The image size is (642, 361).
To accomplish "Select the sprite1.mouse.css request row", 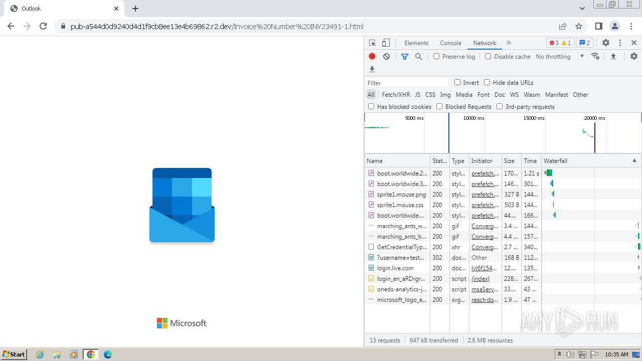I will [x=453, y=205].
